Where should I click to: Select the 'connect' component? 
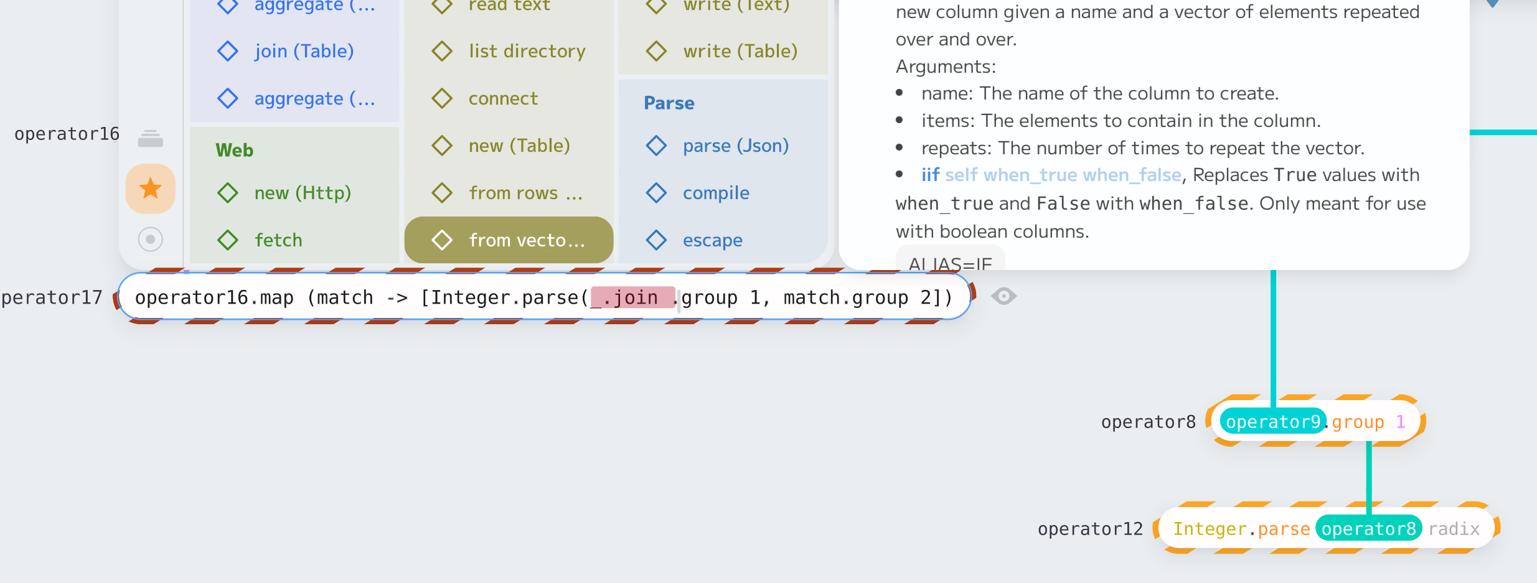[x=502, y=98]
